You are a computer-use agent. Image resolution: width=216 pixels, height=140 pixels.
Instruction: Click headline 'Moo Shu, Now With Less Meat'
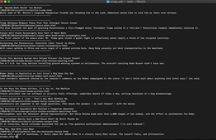click(17, 129)
